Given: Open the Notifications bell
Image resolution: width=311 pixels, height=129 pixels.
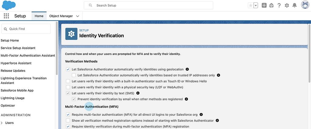Looking at the screenshot, I should click(294, 5).
